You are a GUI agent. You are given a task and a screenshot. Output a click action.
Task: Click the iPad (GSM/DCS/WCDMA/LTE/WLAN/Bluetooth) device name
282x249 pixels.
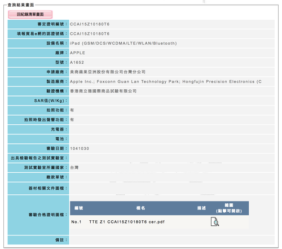[x=124, y=43]
